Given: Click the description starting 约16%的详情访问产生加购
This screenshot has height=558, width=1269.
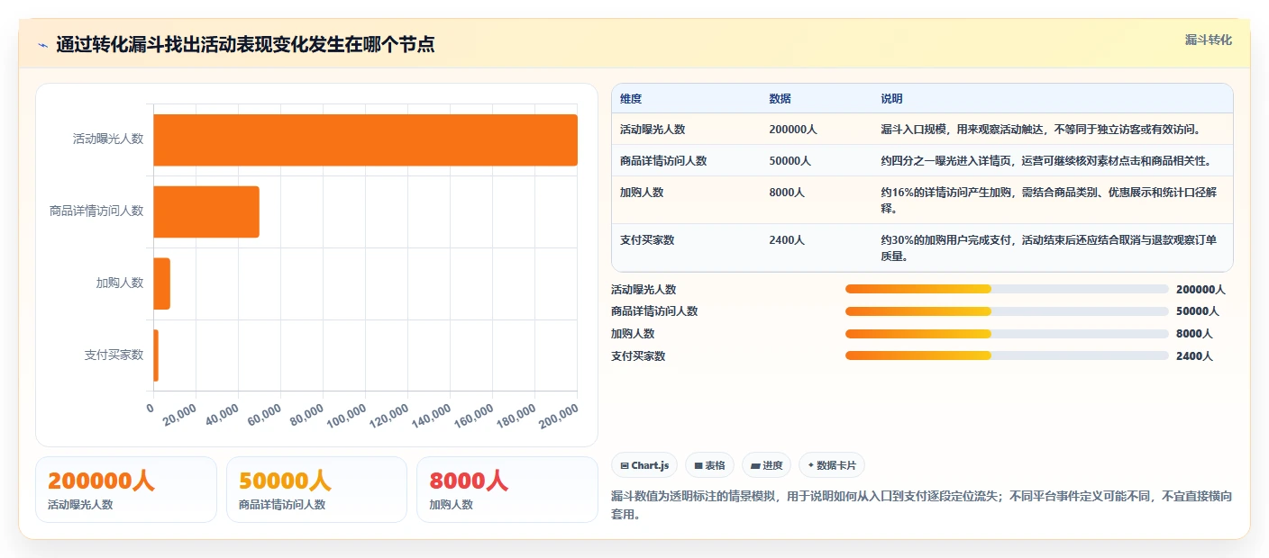Looking at the screenshot, I should [x=1049, y=201].
